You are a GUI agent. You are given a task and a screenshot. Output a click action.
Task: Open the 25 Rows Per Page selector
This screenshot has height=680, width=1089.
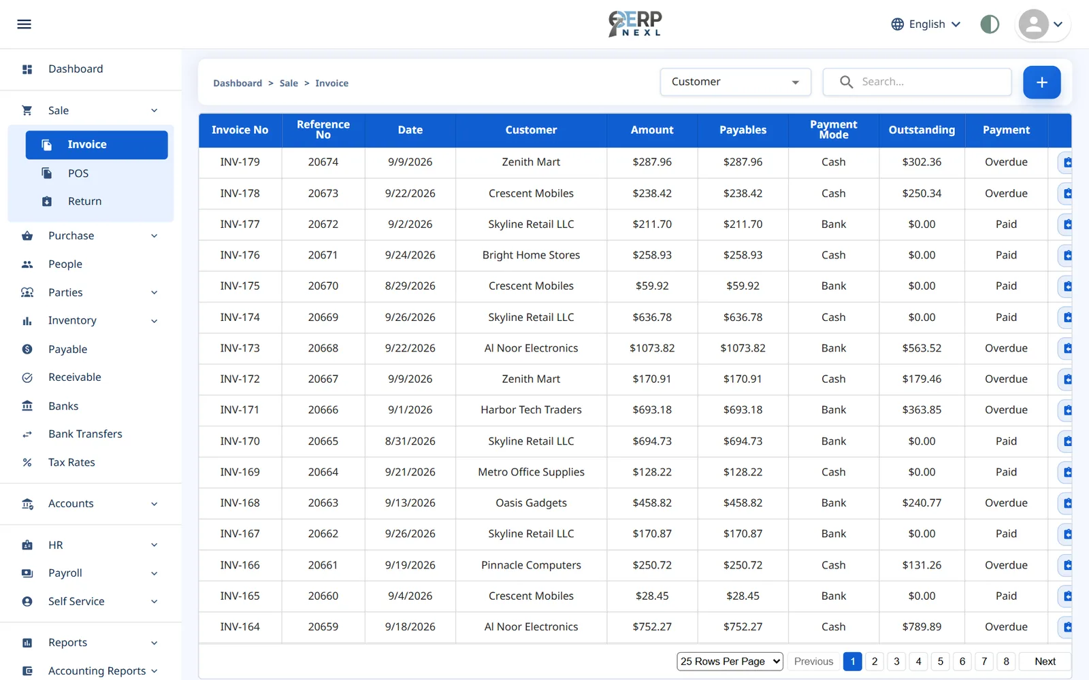(730, 662)
